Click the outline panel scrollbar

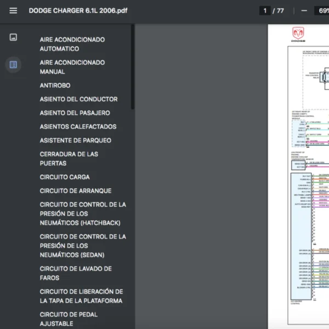132,66
